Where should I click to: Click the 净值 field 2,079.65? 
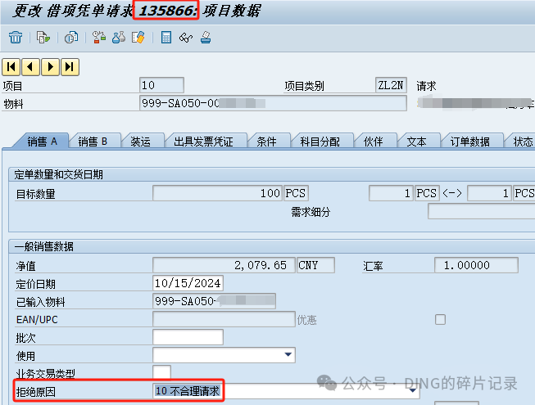click(224, 265)
